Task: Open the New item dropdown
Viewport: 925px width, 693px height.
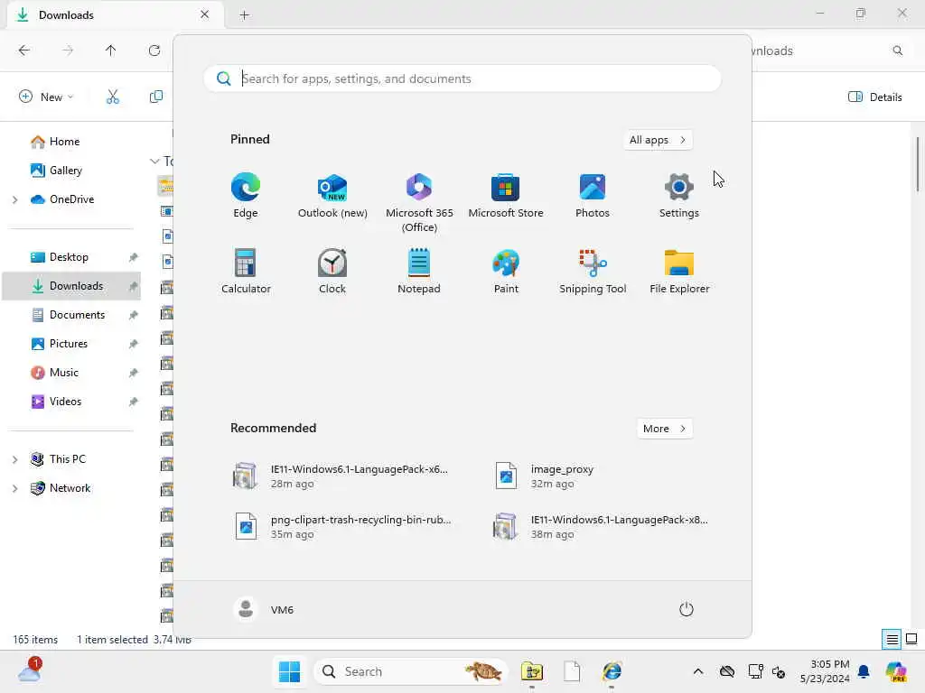Action: pos(46,97)
